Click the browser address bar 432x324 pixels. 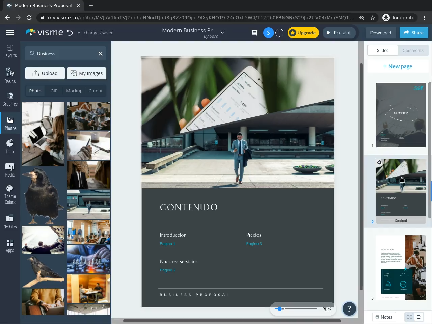tap(200, 18)
